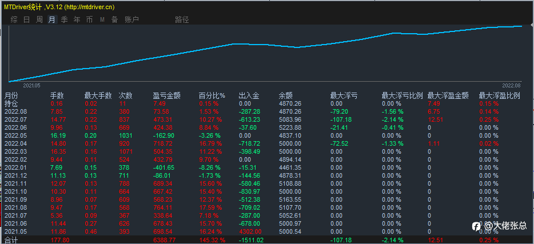Switch to the 季 quarterly tab
The image size is (534, 244).
point(65,20)
